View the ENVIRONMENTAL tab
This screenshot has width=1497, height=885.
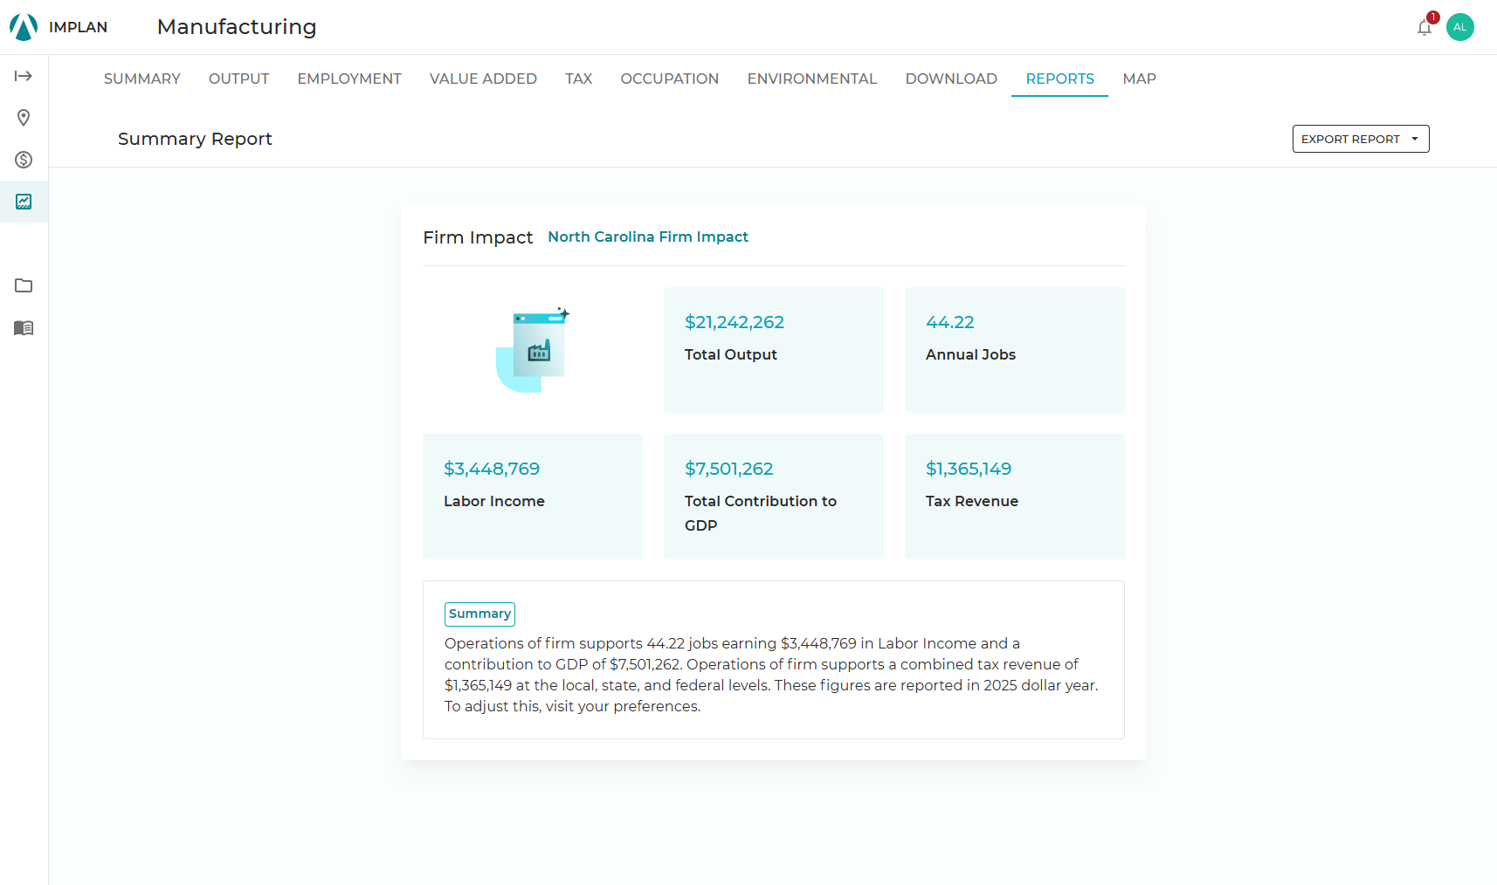pyautogui.click(x=811, y=79)
